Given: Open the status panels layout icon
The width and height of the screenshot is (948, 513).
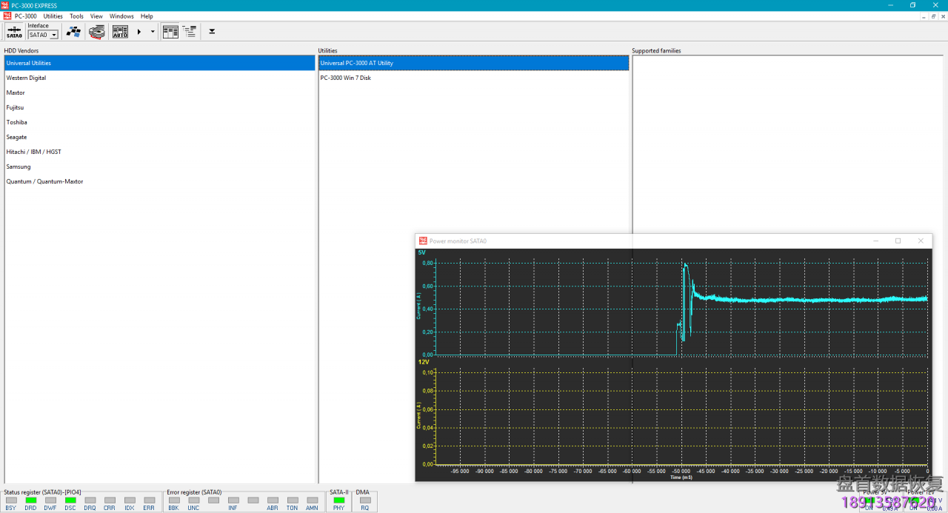Looking at the screenshot, I should pyautogui.click(x=170, y=31).
